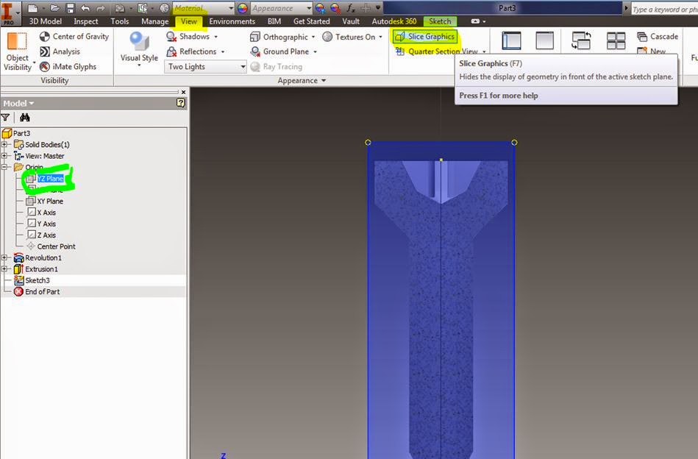Click the clean screen window icon
The width and height of the screenshot is (698, 459).
pyautogui.click(x=545, y=40)
